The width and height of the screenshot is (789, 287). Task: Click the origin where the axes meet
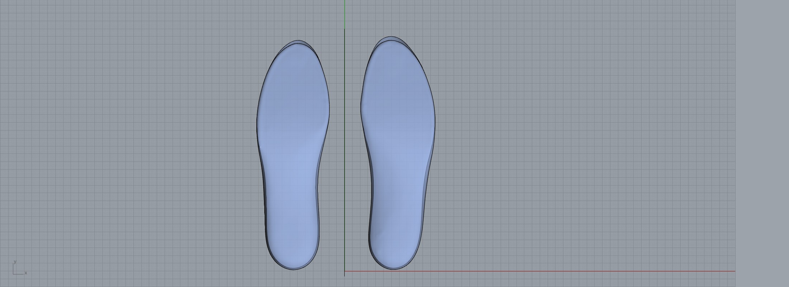pos(345,271)
